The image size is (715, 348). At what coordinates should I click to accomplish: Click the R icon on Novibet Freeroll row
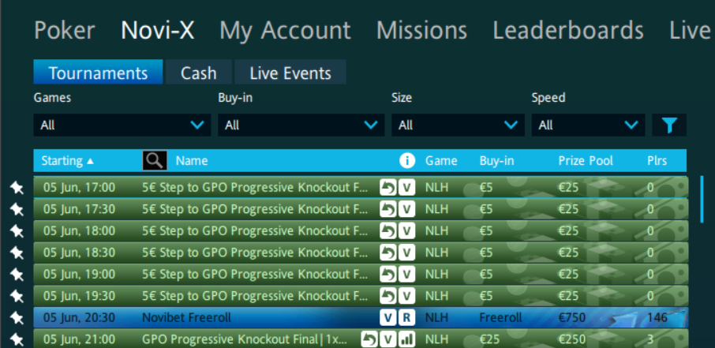(406, 318)
